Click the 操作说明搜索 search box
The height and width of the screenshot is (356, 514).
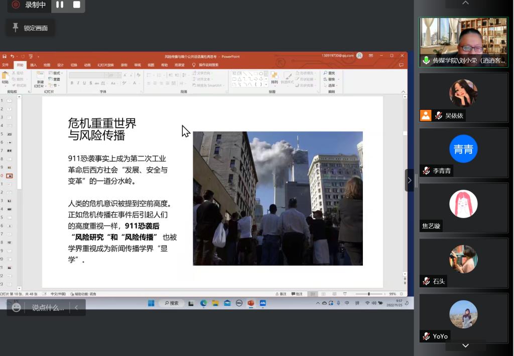205,65
